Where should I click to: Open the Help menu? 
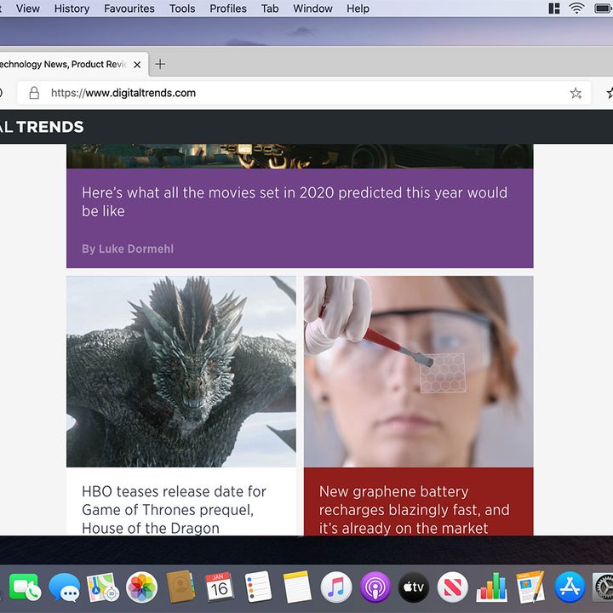[358, 9]
